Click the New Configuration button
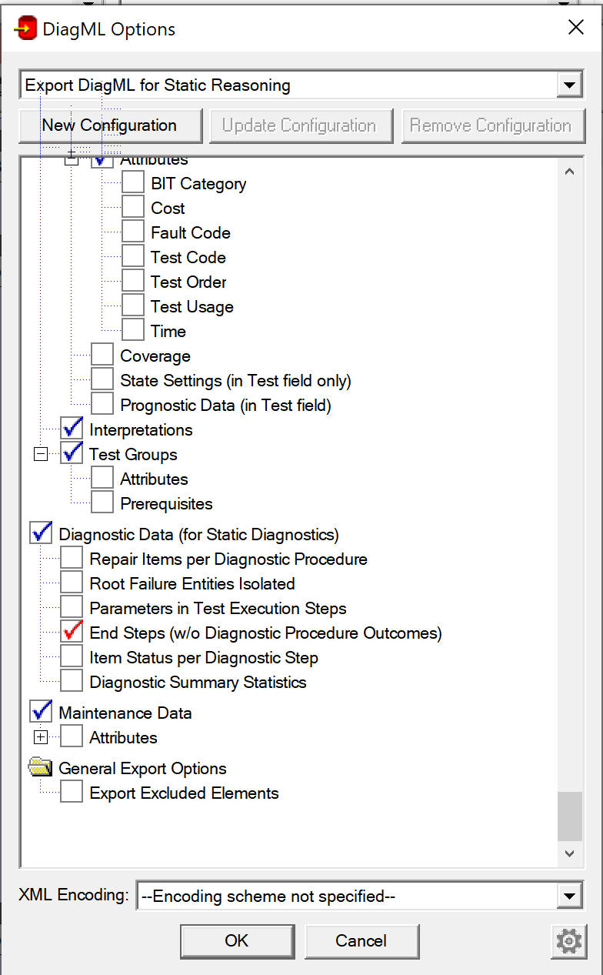This screenshot has height=975, width=603. (x=110, y=125)
